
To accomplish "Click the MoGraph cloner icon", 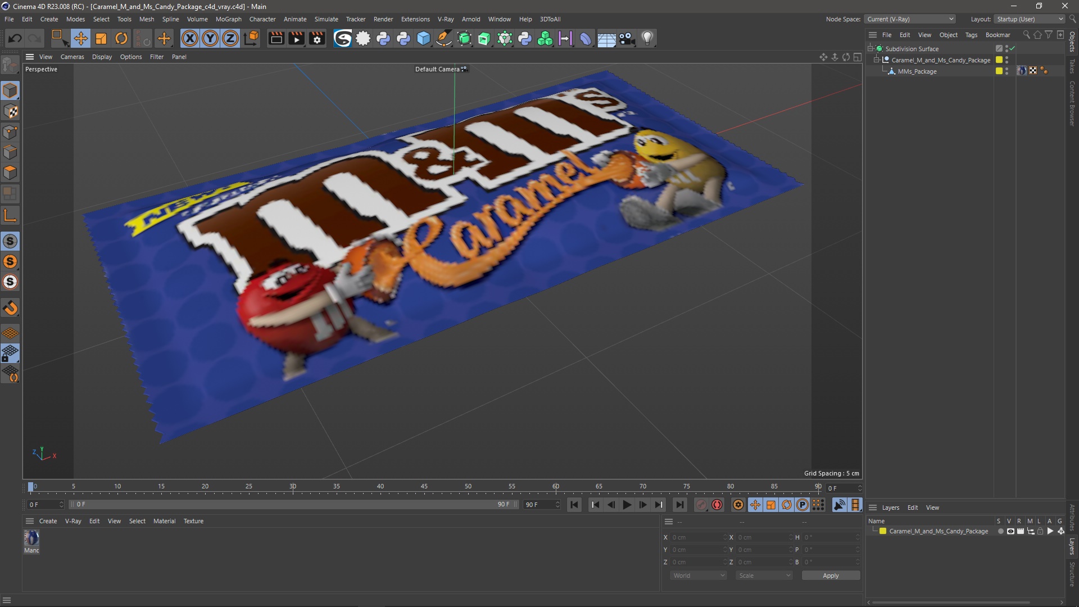I will pos(545,38).
